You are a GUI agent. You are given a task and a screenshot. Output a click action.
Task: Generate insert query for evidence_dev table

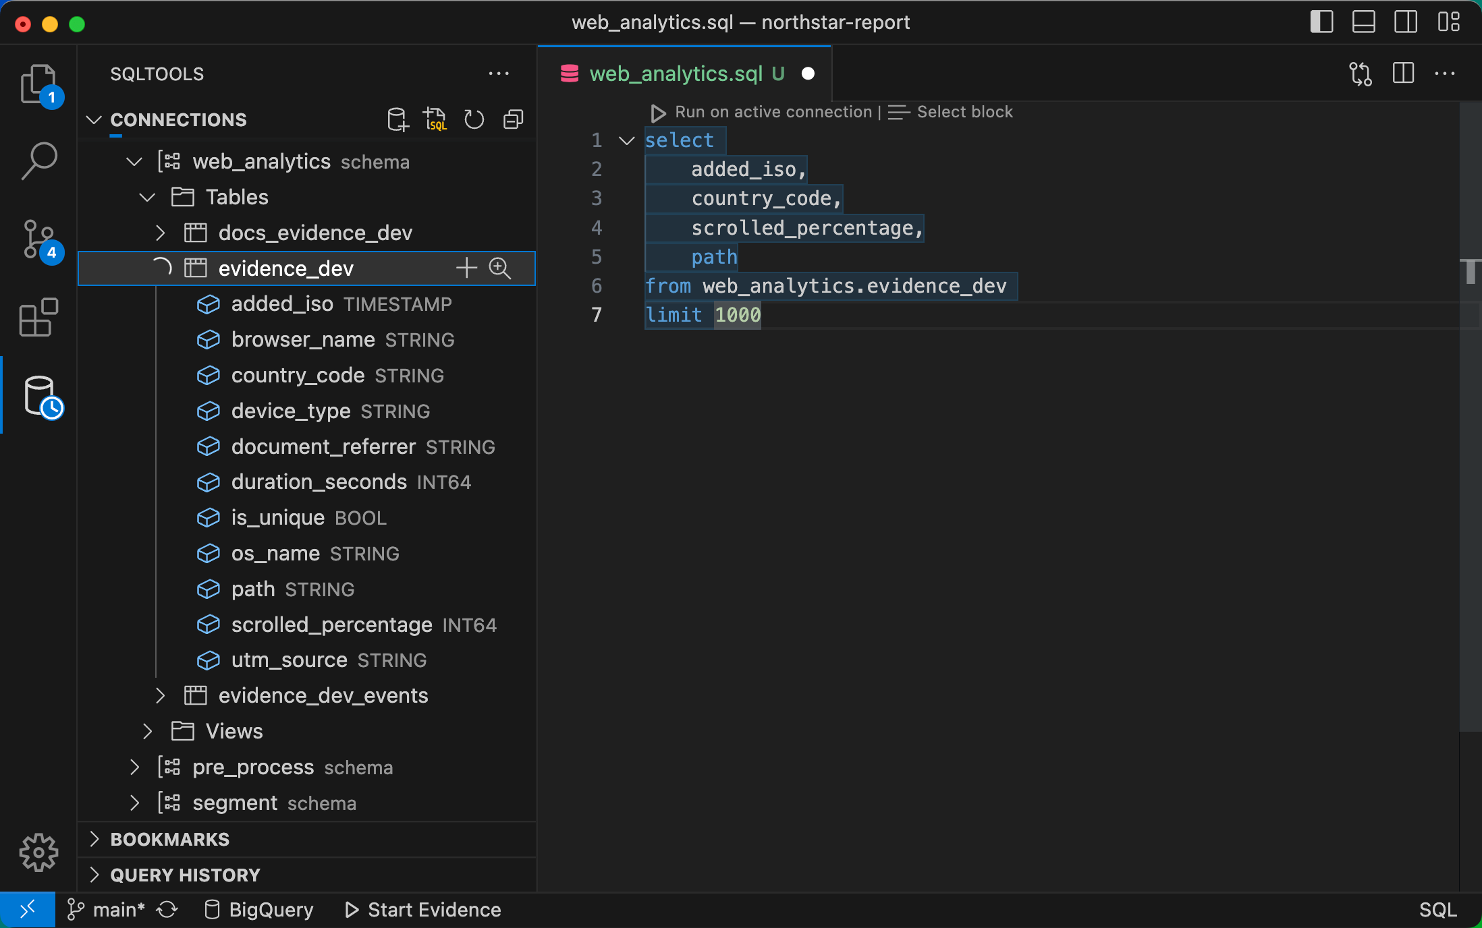click(466, 268)
